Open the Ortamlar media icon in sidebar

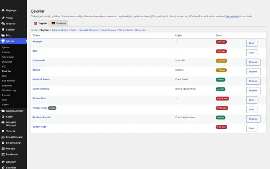3,23
